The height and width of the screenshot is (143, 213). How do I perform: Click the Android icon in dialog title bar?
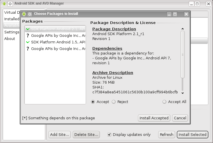[x=24, y=14]
